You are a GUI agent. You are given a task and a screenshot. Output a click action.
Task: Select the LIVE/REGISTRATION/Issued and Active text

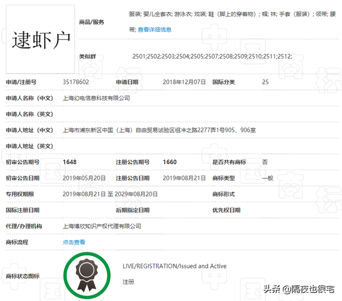click(175, 266)
